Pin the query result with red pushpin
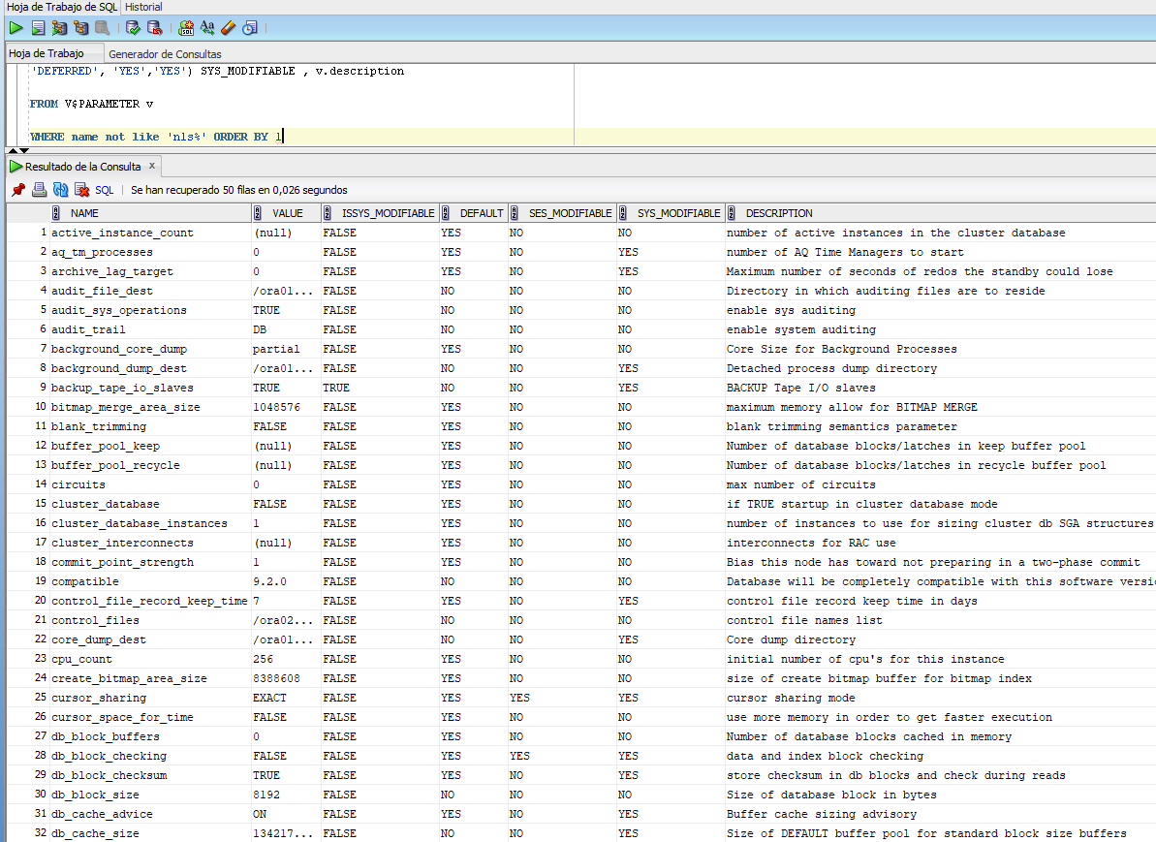This screenshot has height=842, width=1156. tap(17, 190)
